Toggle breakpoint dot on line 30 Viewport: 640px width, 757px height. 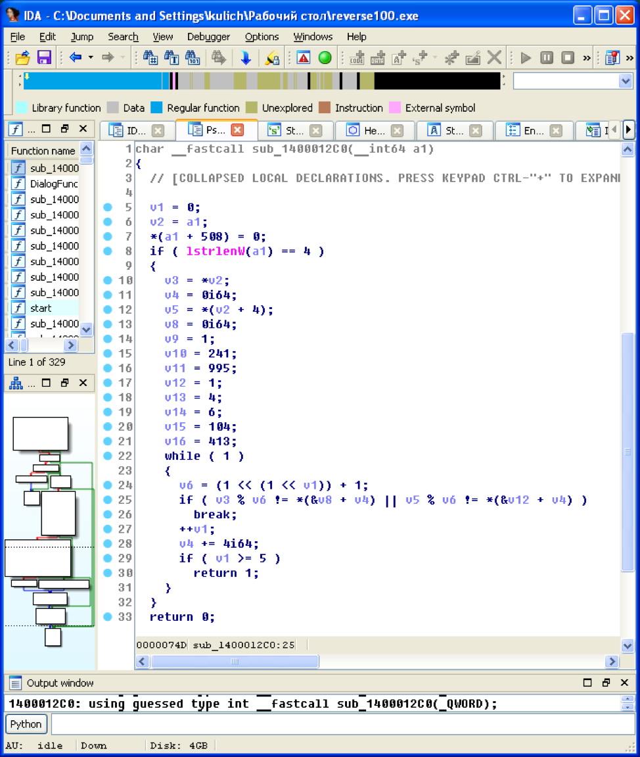coord(108,573)
